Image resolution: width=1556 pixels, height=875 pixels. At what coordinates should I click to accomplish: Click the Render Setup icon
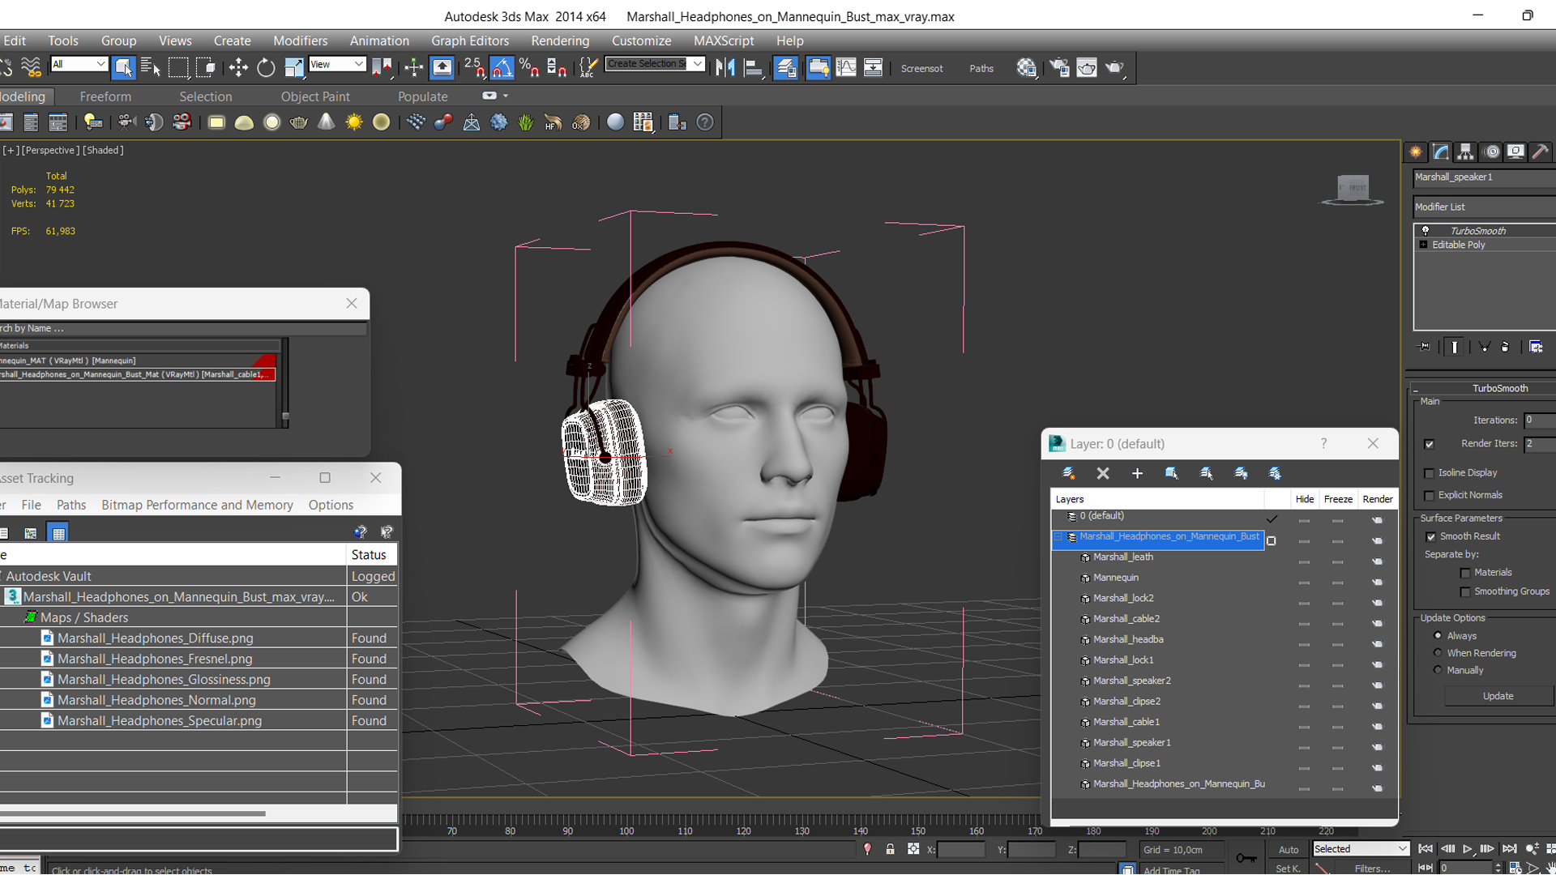click(x=1059, y=67)
